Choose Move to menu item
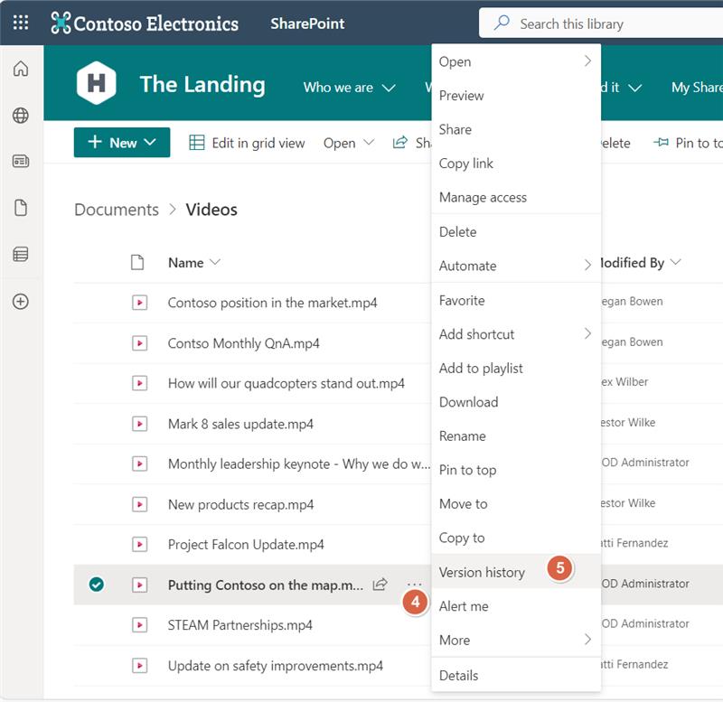The width and height of the screenshot is (723, 702). point(516,504)
